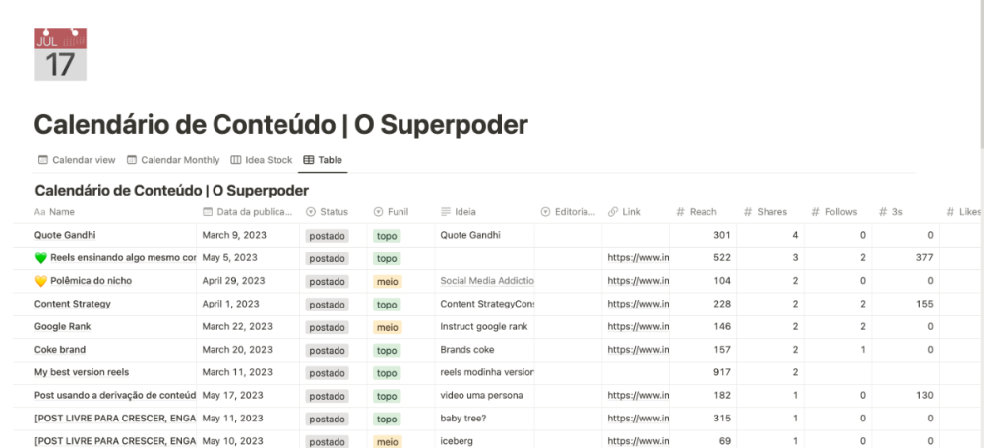The height and width of the screenshot is (448, 984).
Task: Open the meio funnel tag for Google Rank
Action: coord(387,327)
